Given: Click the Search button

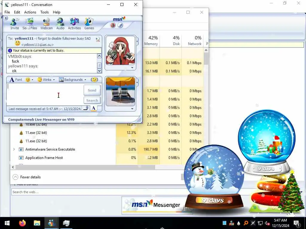Looking at the screenshot, I should (92, 100).
